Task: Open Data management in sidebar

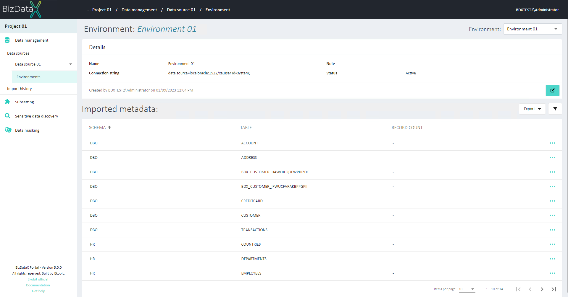Action: [38, 40]
